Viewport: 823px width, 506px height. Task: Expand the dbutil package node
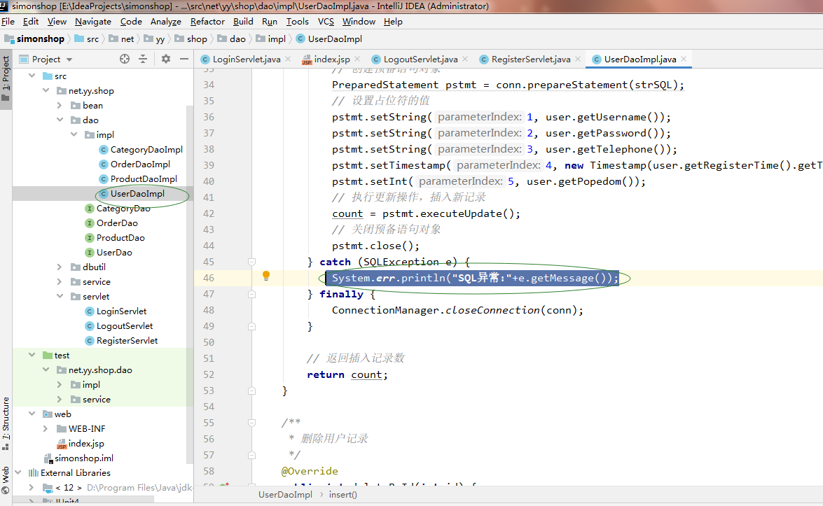click(x=60, y=267)
